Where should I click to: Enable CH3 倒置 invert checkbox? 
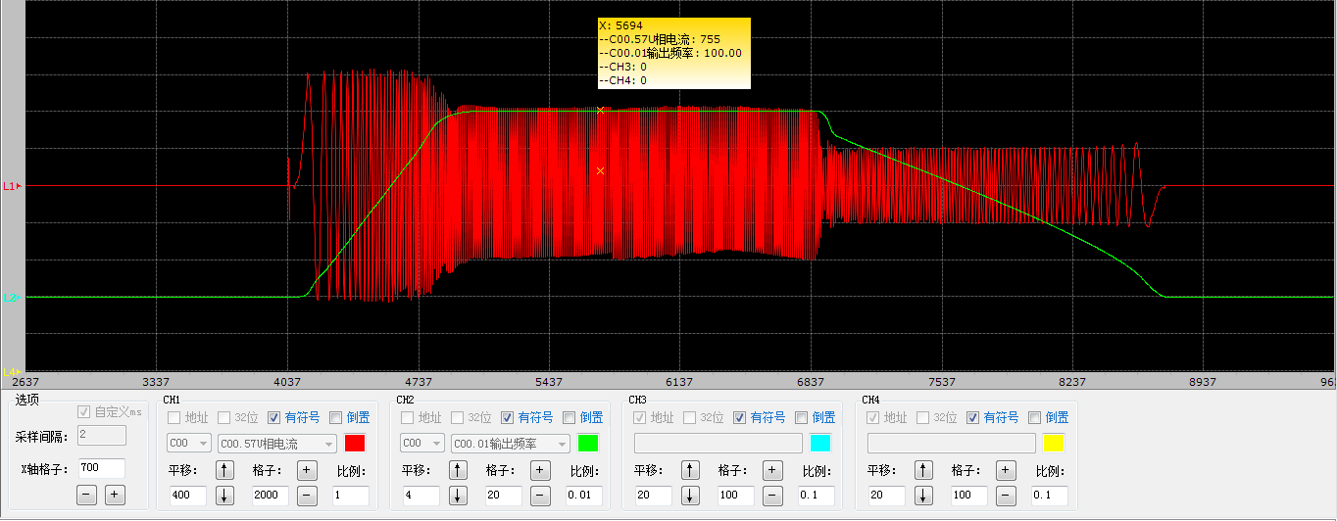[x=802, y=418]
